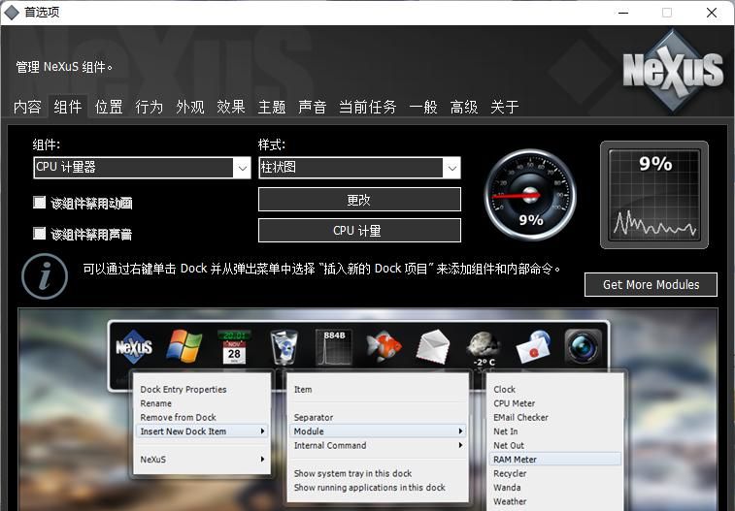
Task: Open the 样式 dropdown showing 柱状图
Action: pyautogui.click(x=359, y=168)
